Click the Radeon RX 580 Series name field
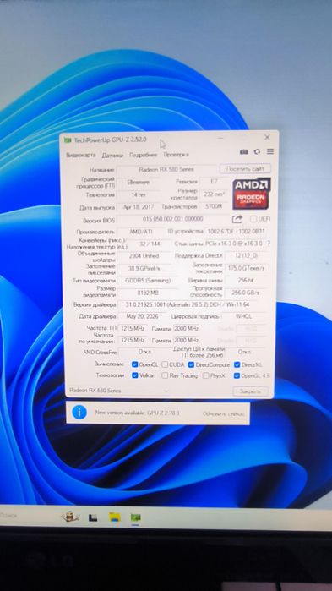This screenshot has width=332, height=591. tap(166, 170)
